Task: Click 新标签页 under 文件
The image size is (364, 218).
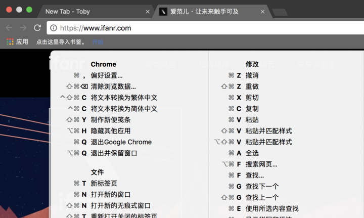Action: pyautogui.click(x=104, y=184)
